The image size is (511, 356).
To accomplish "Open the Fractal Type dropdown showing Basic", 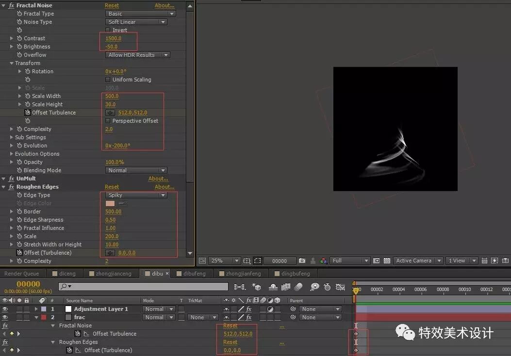I will 140,14.
